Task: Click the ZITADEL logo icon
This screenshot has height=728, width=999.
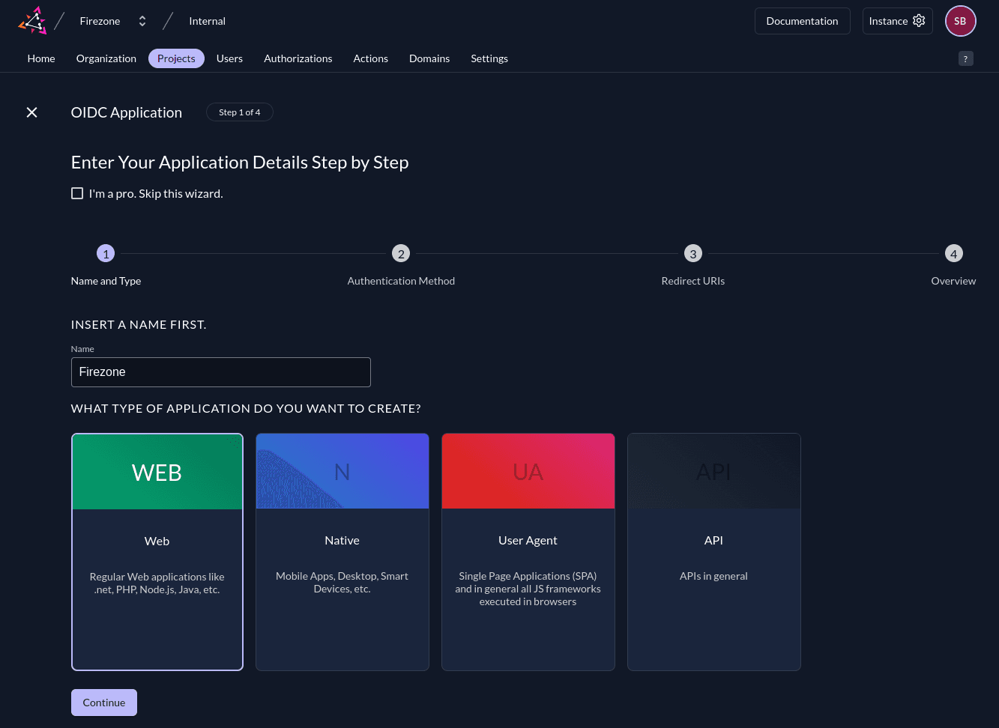Action: pos(32,21)
